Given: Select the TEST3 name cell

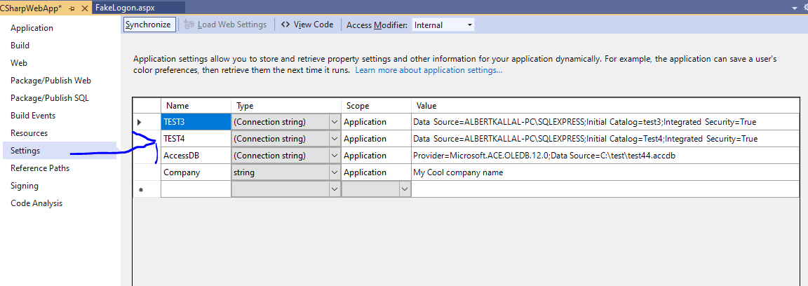Looking at the screenshot, I should 196,122.
